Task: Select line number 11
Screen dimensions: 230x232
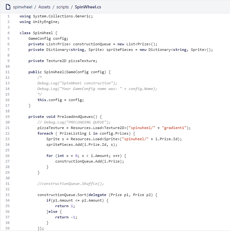Action: coord(7,72)
